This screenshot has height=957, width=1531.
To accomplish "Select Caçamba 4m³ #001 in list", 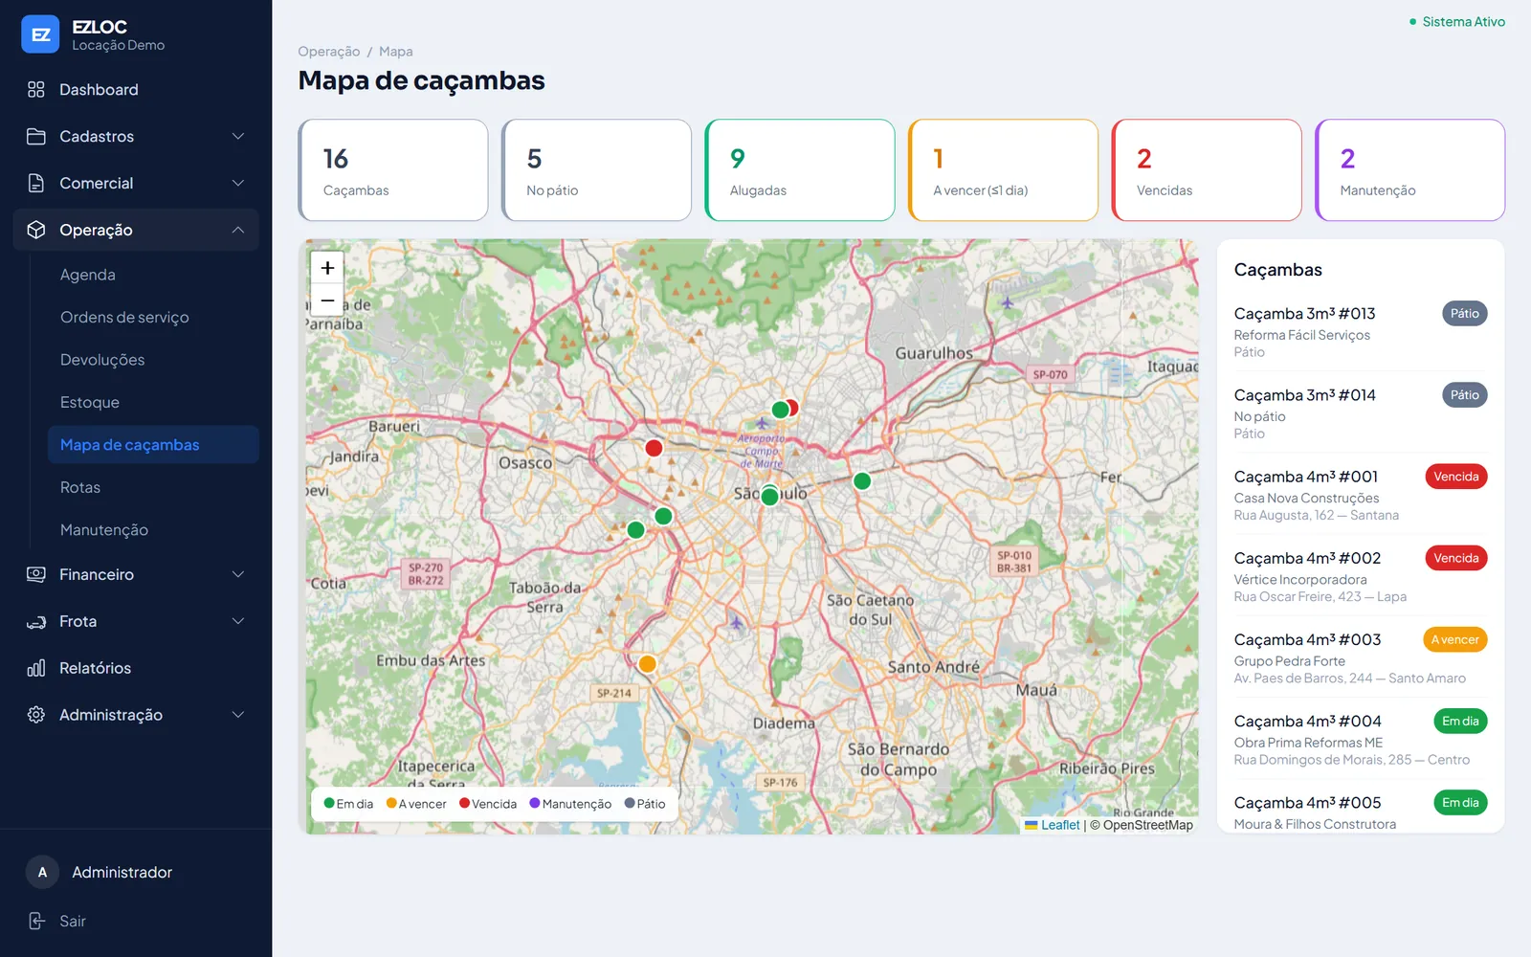I will [x=1360, y=494].
